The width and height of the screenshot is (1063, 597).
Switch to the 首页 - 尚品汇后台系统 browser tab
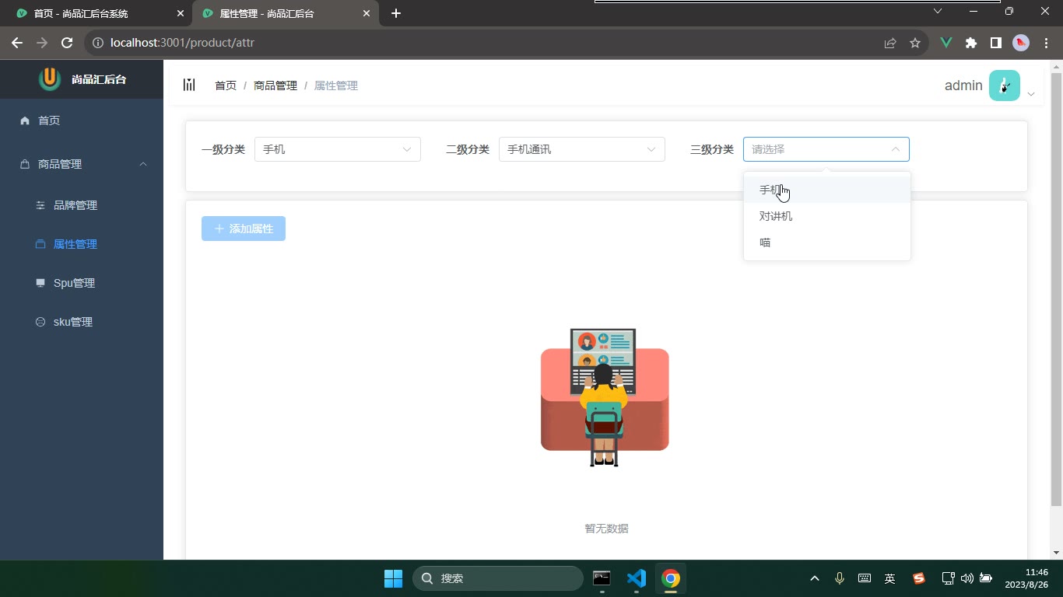click(x=95, y=13)
